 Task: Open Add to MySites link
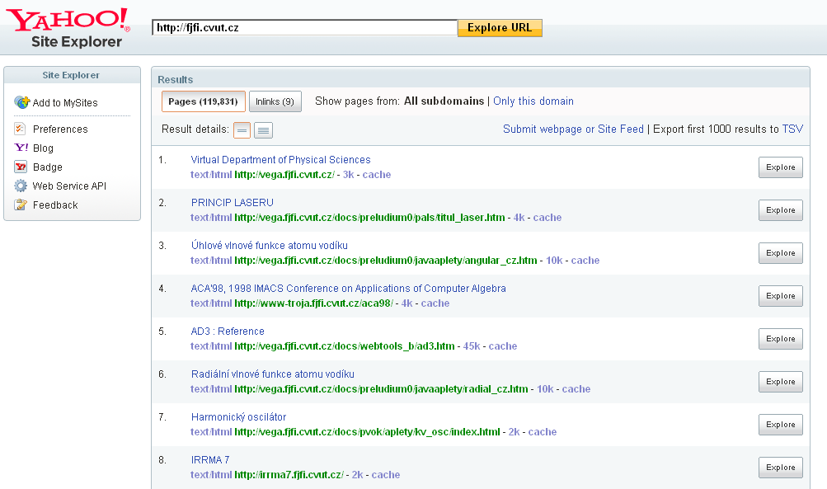pos(65,102)
